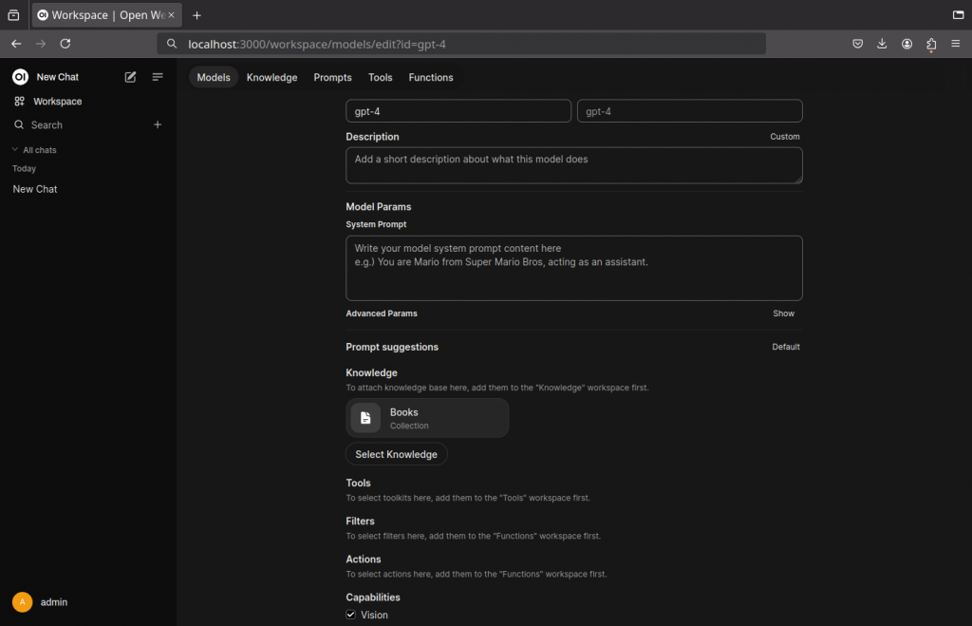The image size is (972, 626).
Task: Click the System Prompt text area
Action: 574,268
